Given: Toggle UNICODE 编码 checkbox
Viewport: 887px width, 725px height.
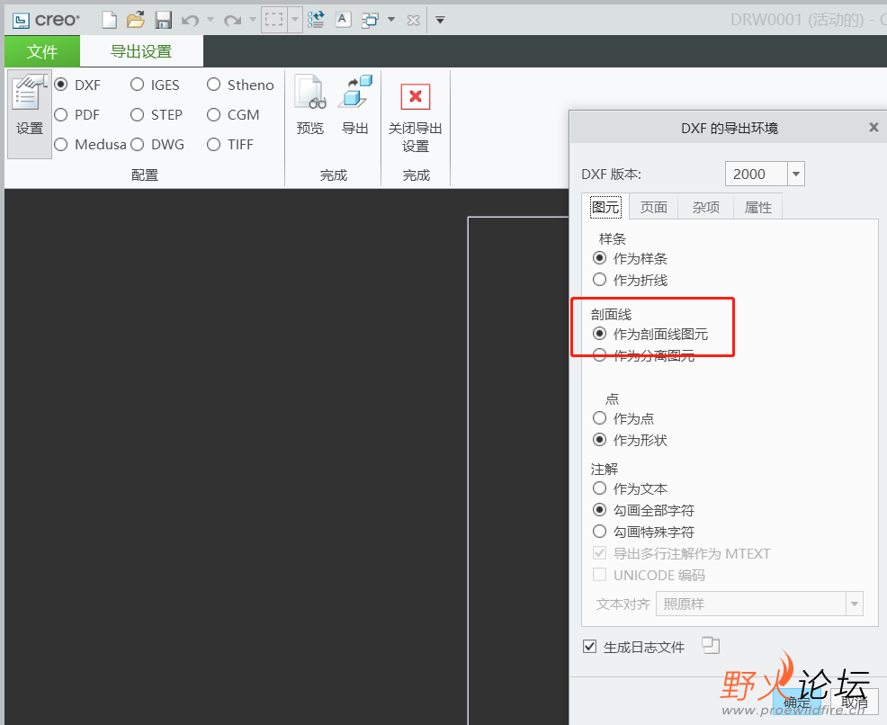Looking at the screenshot, I should 600,575.
